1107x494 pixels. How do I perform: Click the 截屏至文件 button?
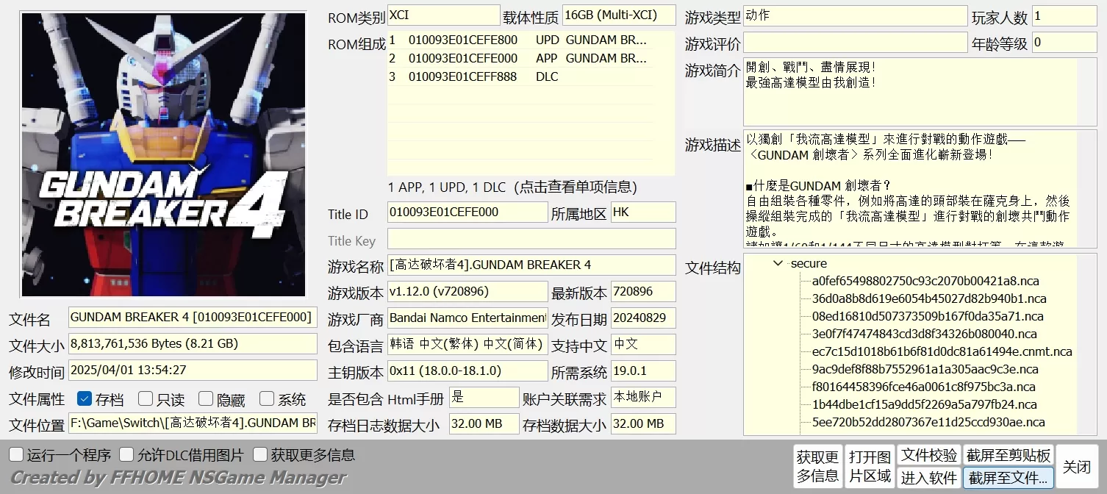(x=1009, y=477)
